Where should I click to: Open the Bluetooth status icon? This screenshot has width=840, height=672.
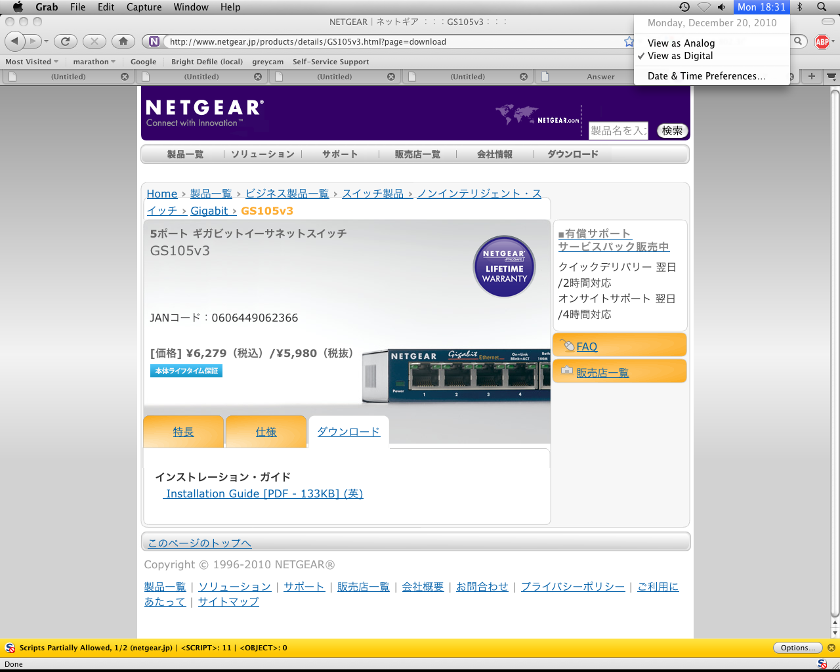tap(800, 7)
